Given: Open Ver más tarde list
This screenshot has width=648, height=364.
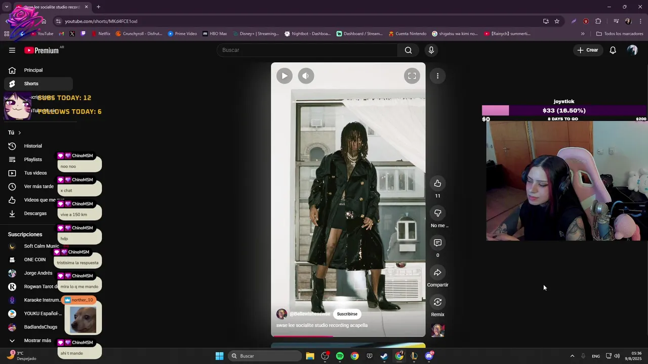Looking at the screenshot, I should (38, 187).
